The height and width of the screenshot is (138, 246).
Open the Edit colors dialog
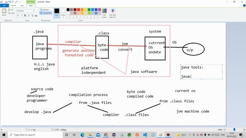pos(105,13)
